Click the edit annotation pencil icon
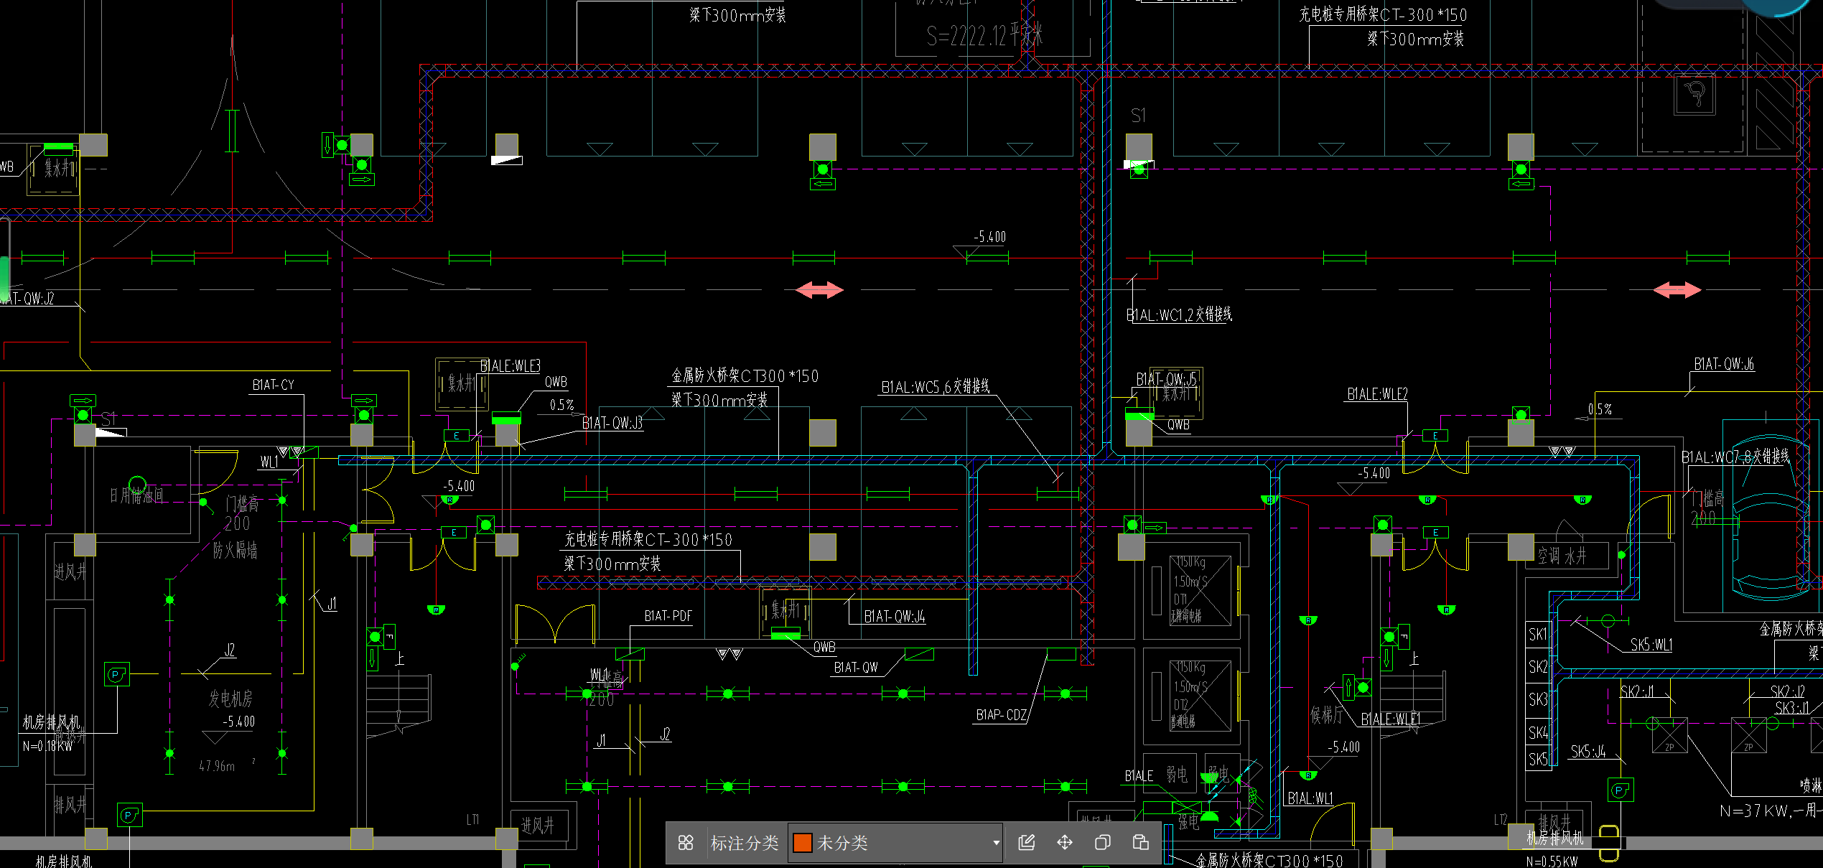 click(1027, 842)
